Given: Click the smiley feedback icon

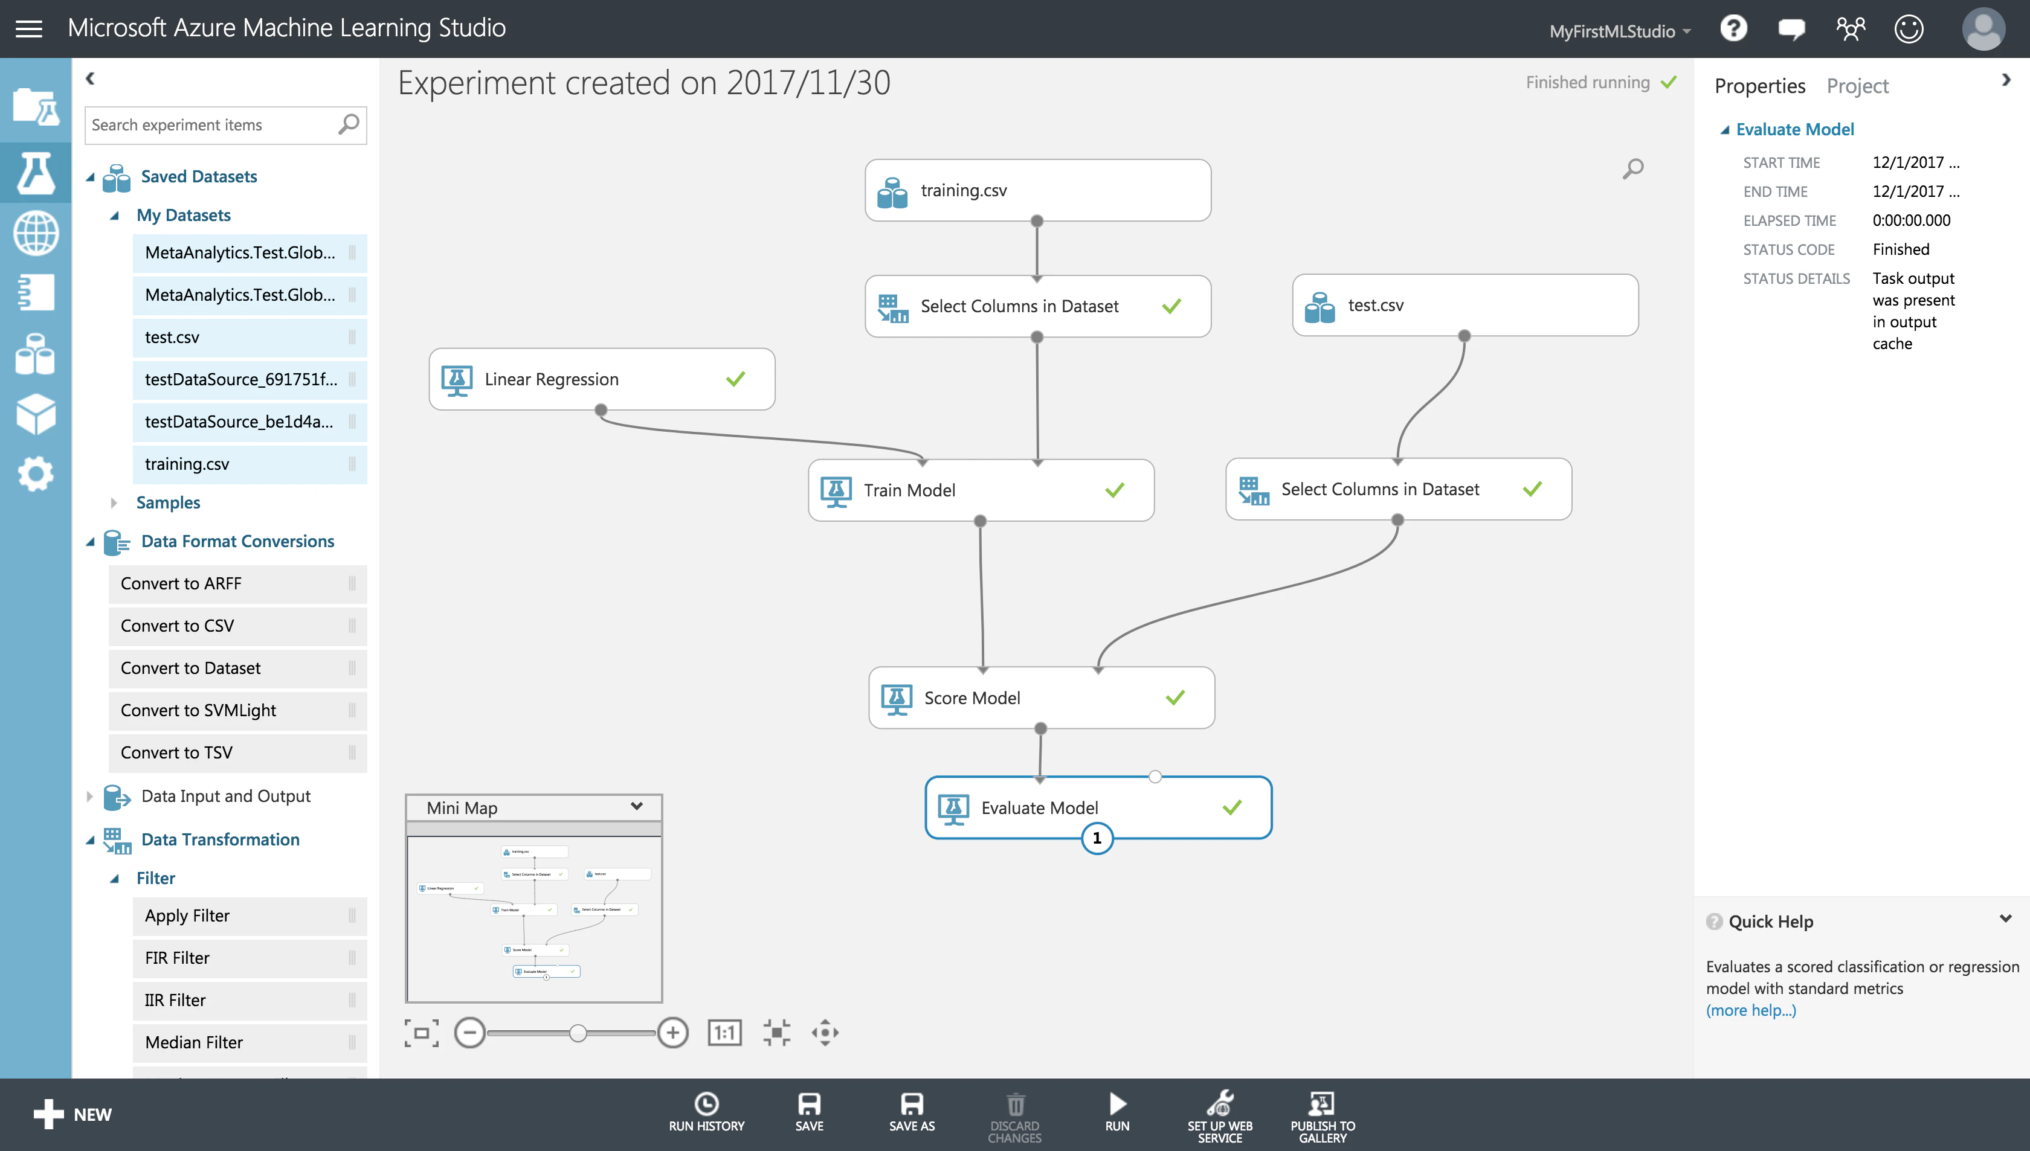Looking at the screenshot, I should (x=1909, y=29).
